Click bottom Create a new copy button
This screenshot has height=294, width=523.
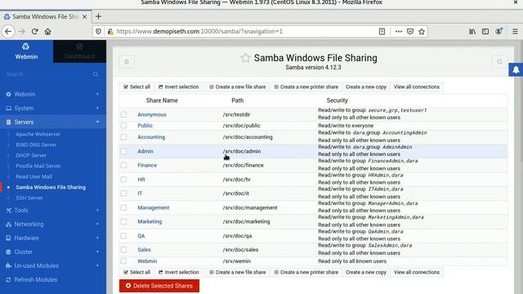pos(366,272)
